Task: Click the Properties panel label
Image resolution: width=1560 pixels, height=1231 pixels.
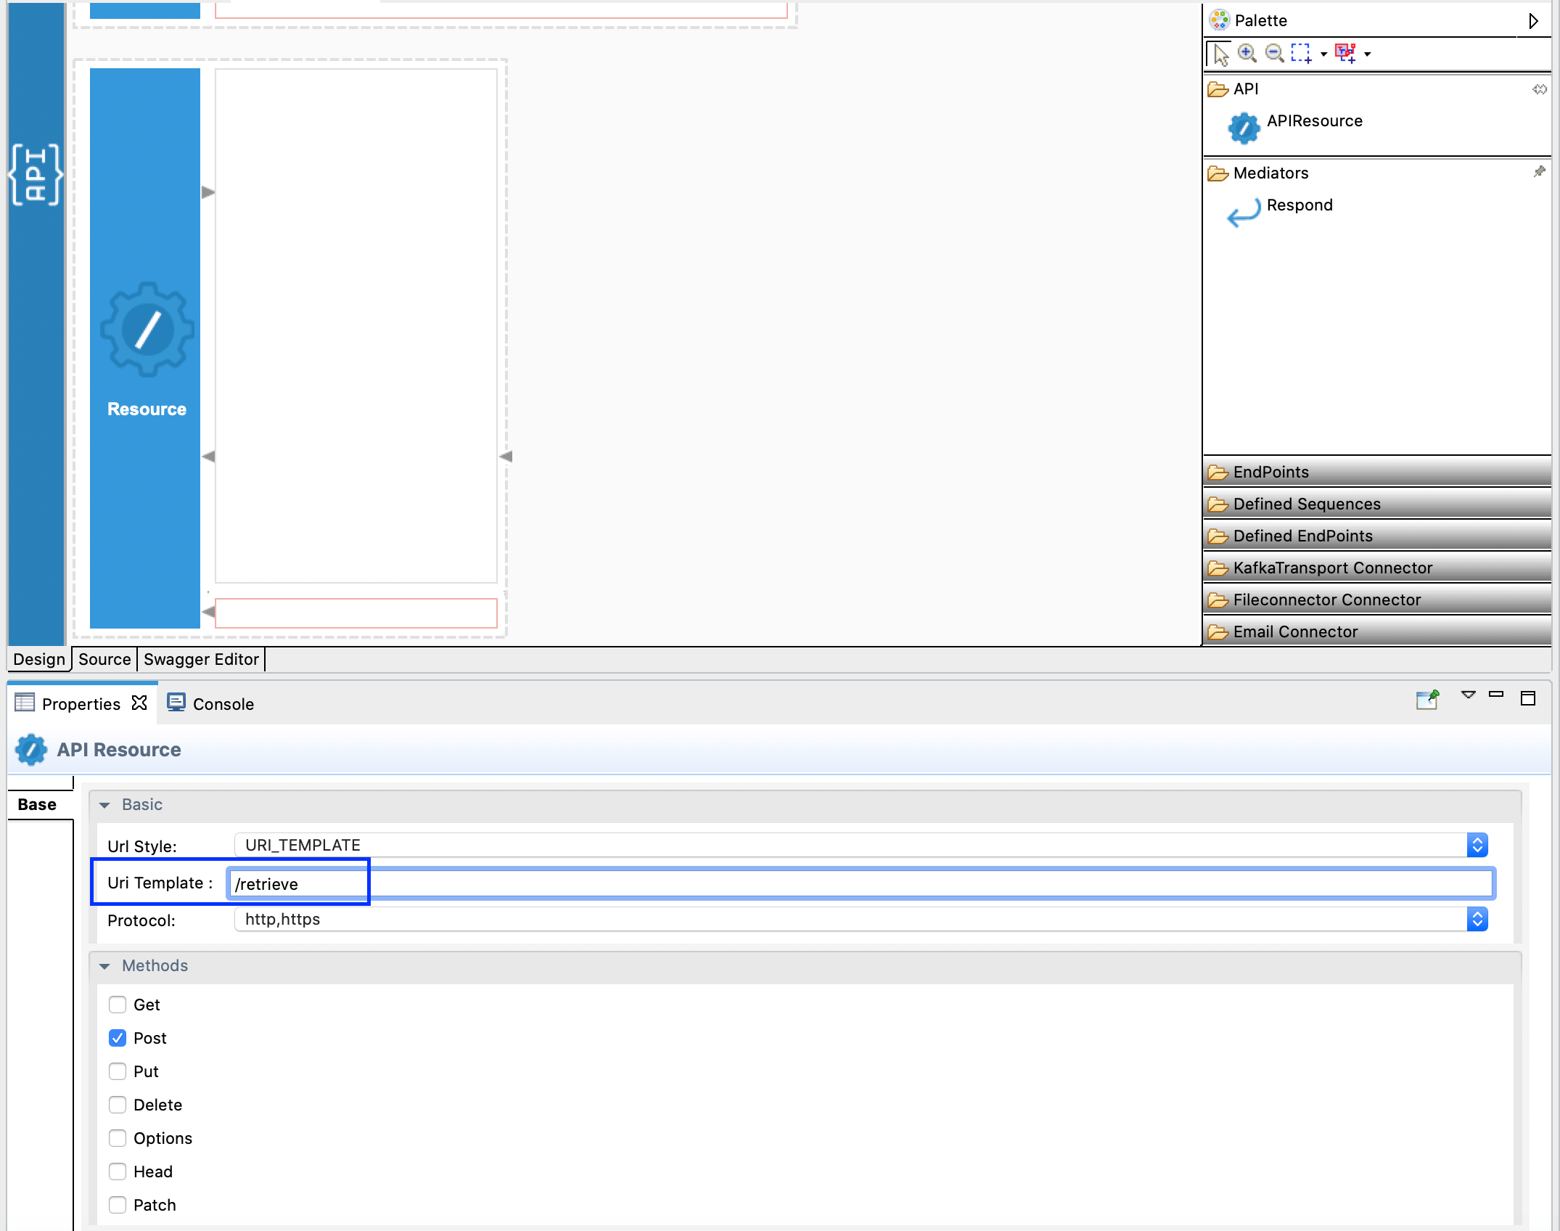Action: [81, 703]
